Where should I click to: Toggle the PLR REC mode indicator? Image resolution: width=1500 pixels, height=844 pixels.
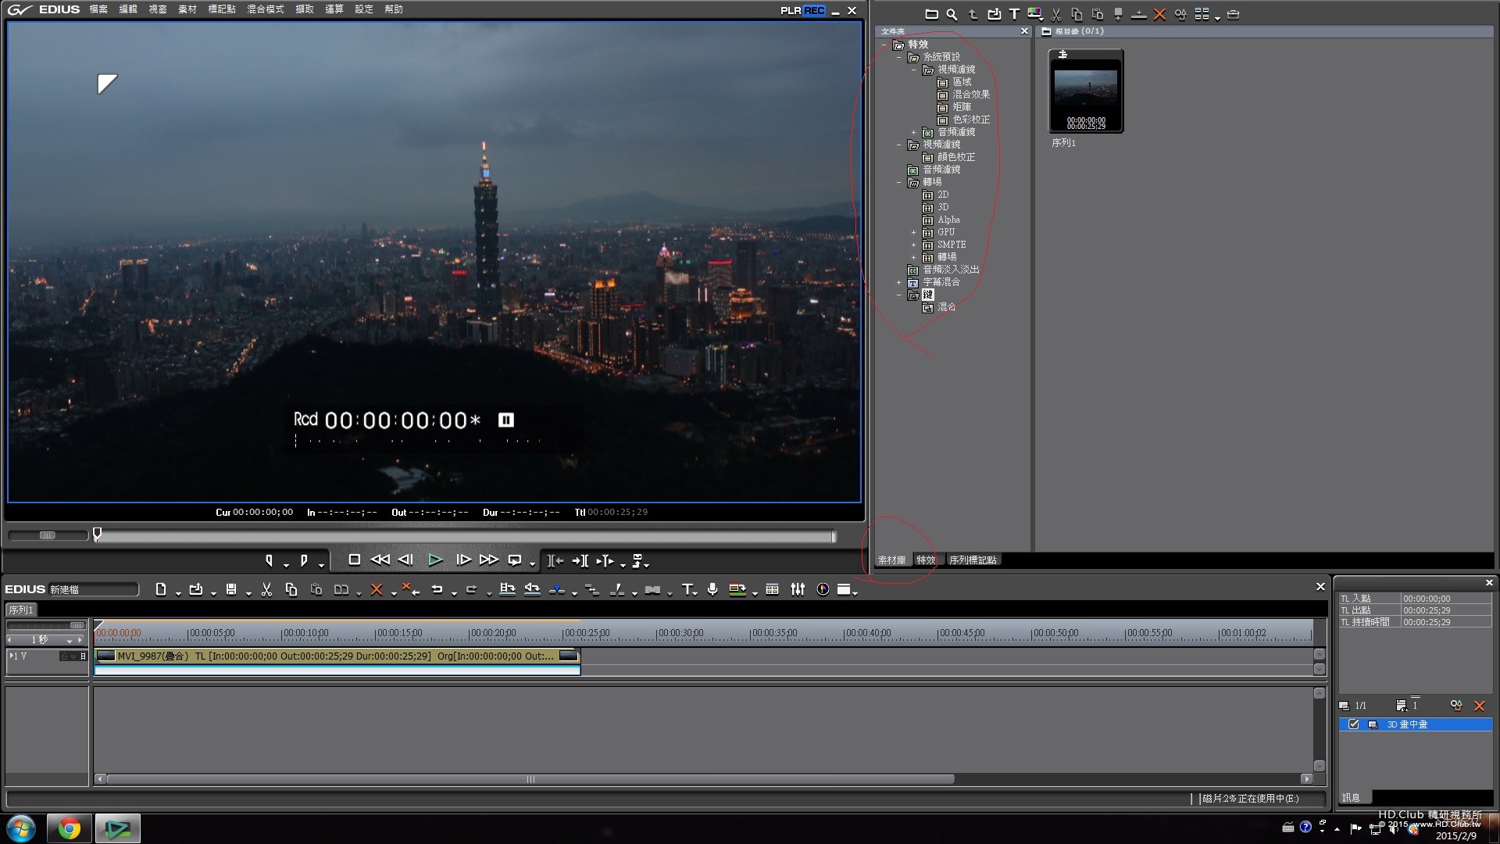coord(802,10)
